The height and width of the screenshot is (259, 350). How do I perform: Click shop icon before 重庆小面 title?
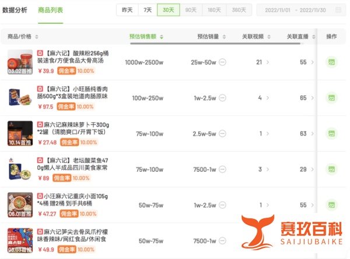click(40, 196)
